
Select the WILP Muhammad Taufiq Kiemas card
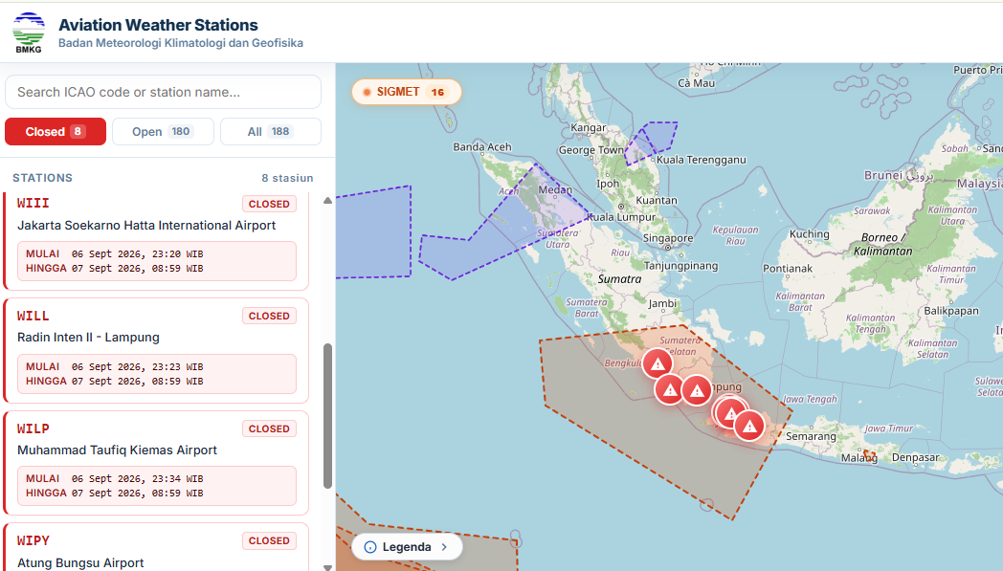tap(157, 463)
